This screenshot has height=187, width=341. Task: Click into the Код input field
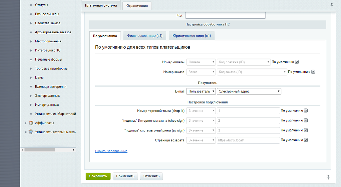pos(225,15)
